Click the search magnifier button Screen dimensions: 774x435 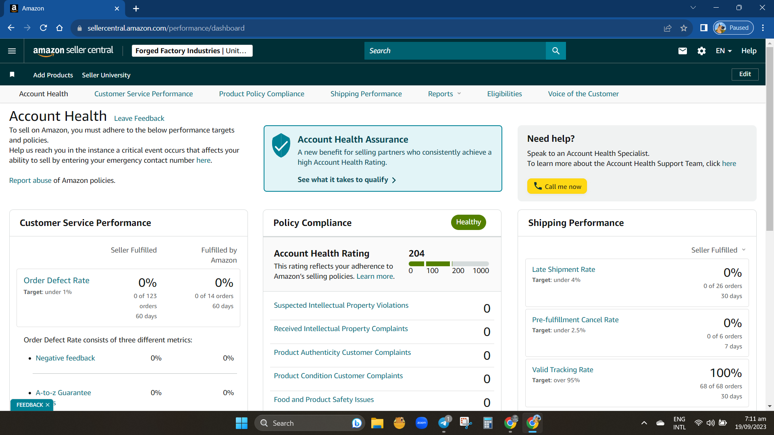(x=556, y=51)
